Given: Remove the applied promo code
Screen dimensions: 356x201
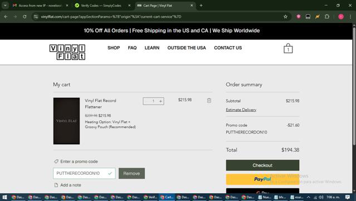Looking at the screenshot, I should point(131,173).
